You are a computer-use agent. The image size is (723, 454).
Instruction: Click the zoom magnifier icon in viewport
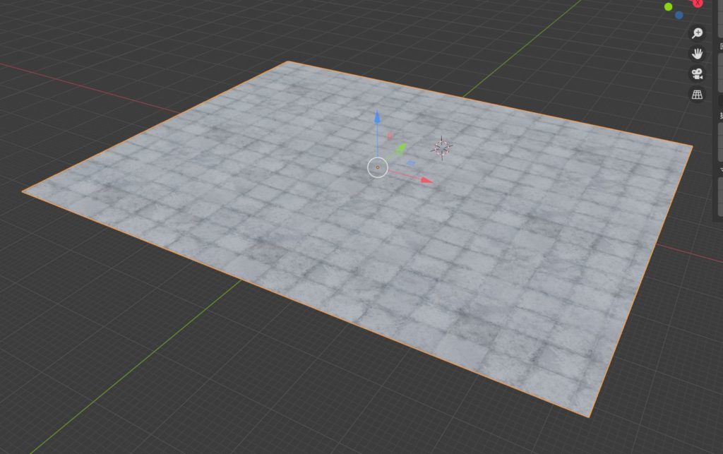click(697, 32)
